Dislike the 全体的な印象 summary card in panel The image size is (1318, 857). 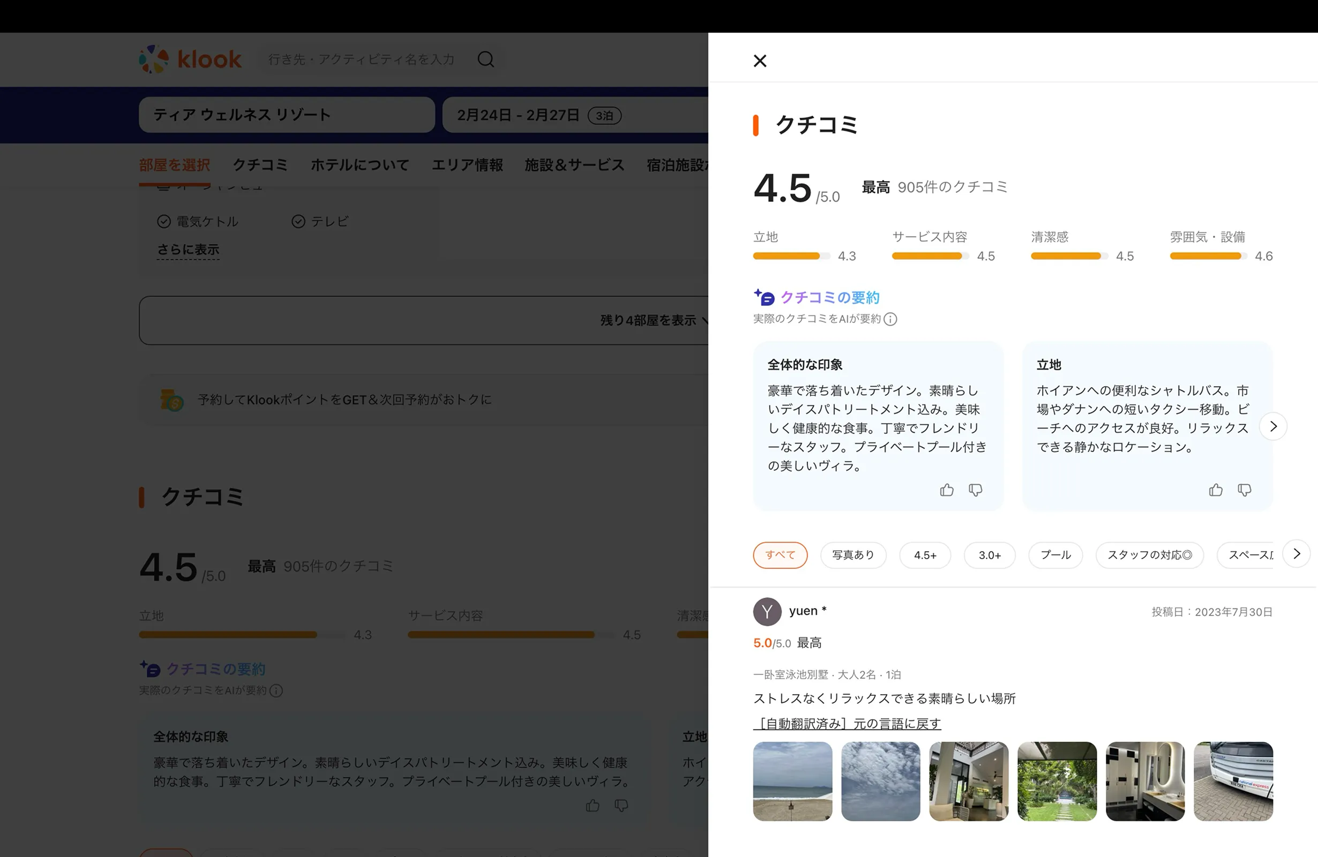point(976,490)
